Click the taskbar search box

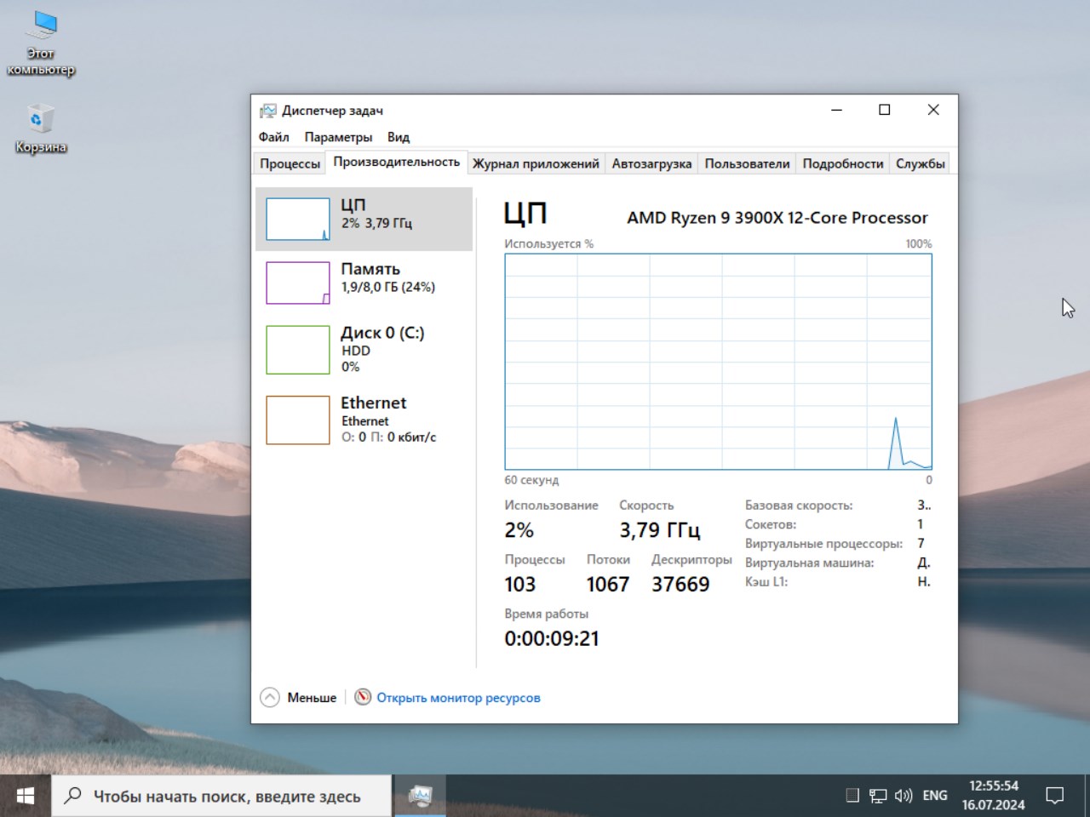(x=221, y=796)
